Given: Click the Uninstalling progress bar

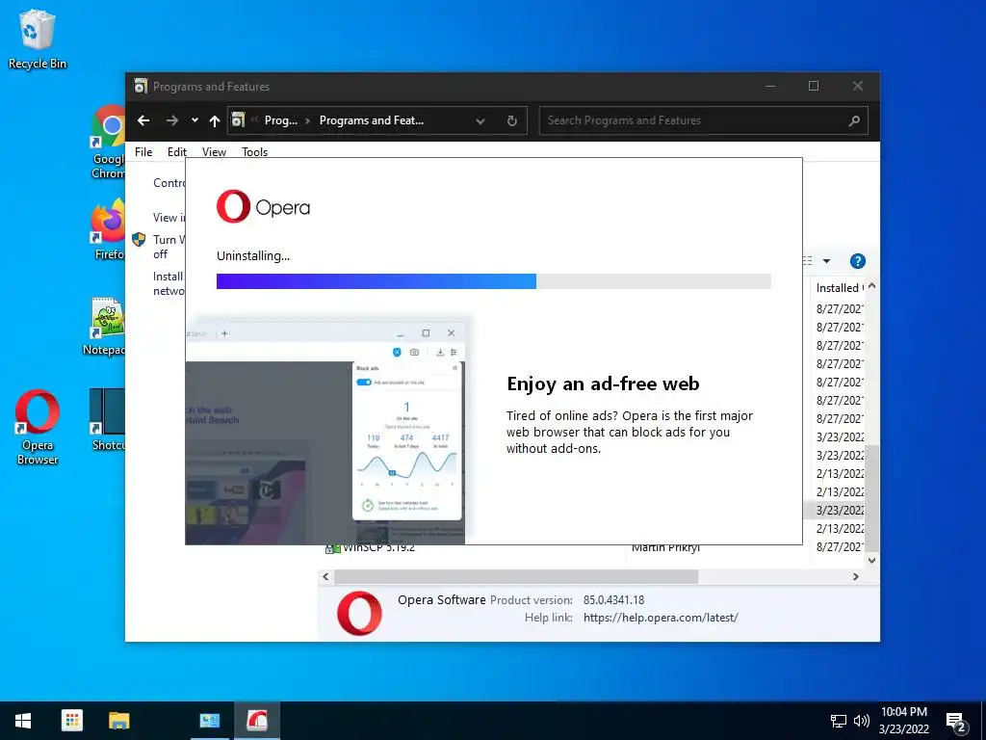Looking at the screenshot, I should [x=494, y=281].
